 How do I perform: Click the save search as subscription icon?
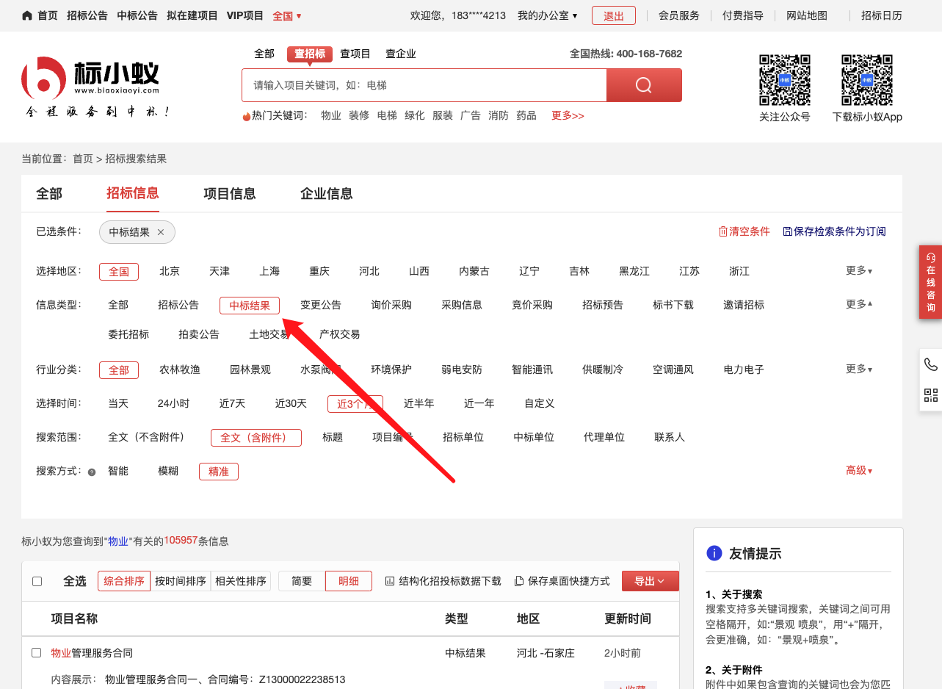[787, 231]
